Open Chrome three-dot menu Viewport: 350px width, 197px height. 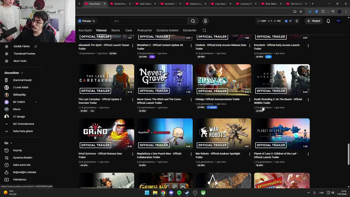[x=346, y=11]
